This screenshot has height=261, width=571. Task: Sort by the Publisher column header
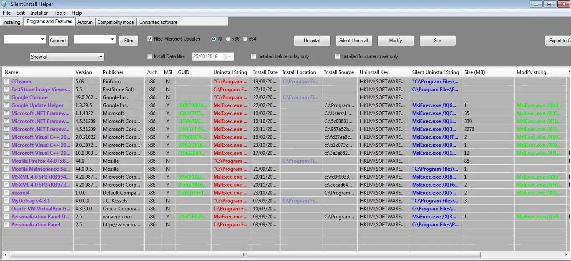[122, 72]
